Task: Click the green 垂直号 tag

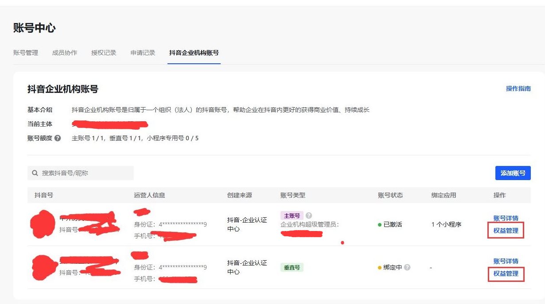Action: [292, 267]
